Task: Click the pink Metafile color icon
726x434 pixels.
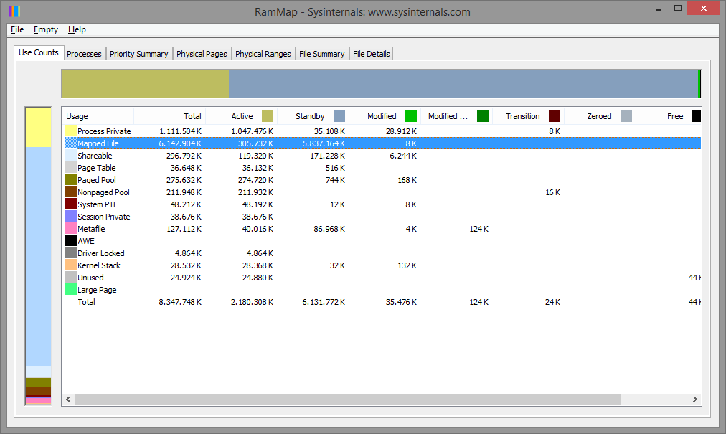Action: pos(71,229)
